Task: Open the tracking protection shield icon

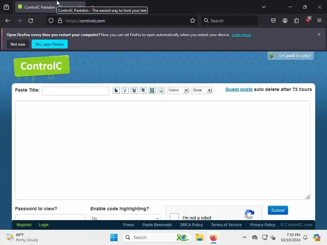Action: click(x=51, y=21)
